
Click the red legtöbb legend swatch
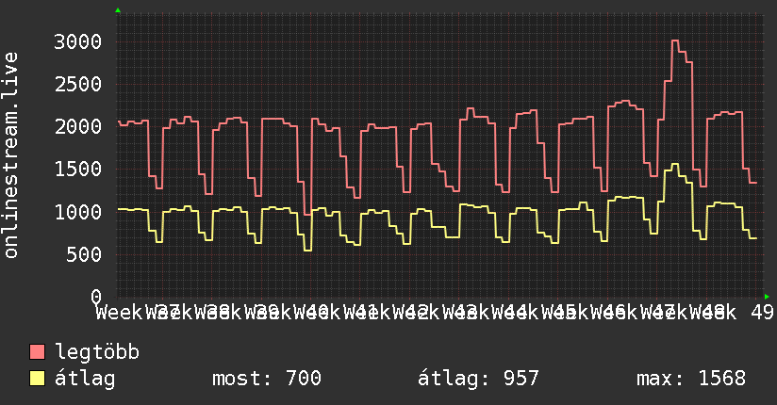pos(37,351)
